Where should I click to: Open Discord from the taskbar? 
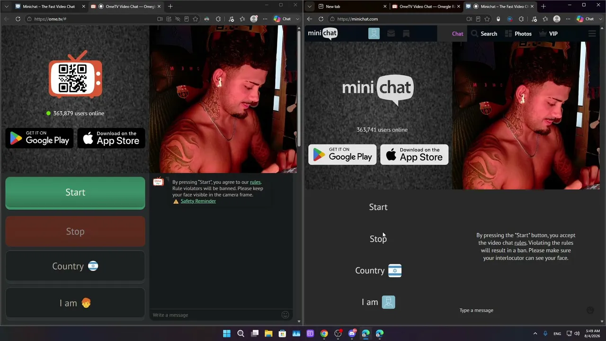point(352,333)
